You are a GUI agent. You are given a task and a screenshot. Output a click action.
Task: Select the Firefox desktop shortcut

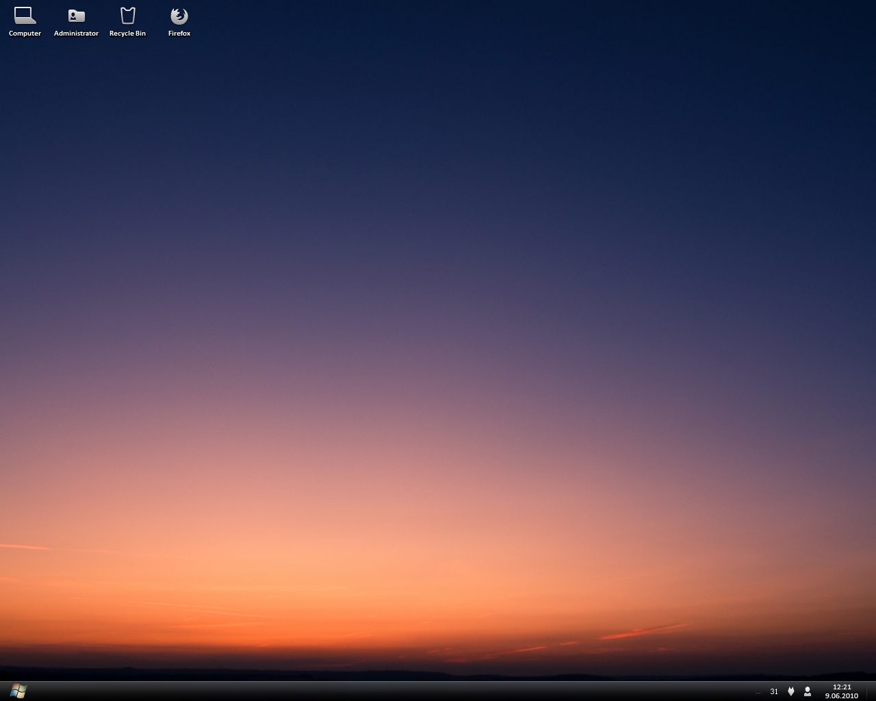[179, 21]
